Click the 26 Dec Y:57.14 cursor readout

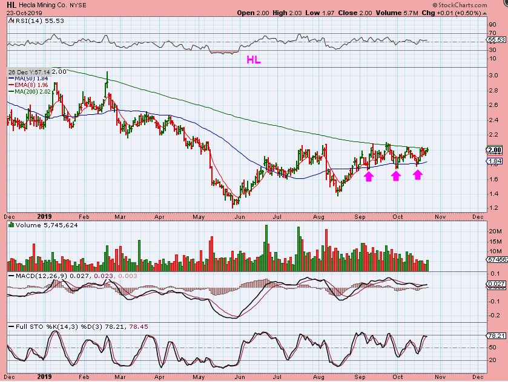(x=29, y=72)
